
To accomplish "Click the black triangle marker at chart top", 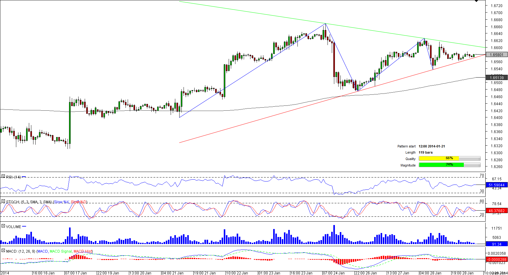I will coord(476,1).
